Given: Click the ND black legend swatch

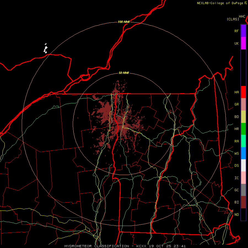Looking at the screenshot, I should pos(243,214).
